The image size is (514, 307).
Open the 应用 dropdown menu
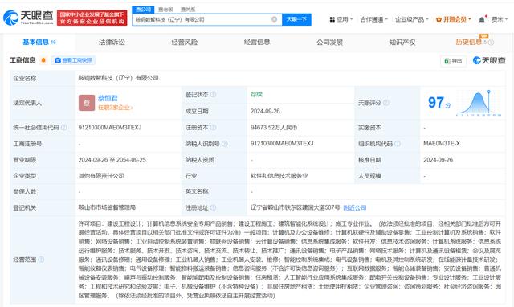(341, 19)
